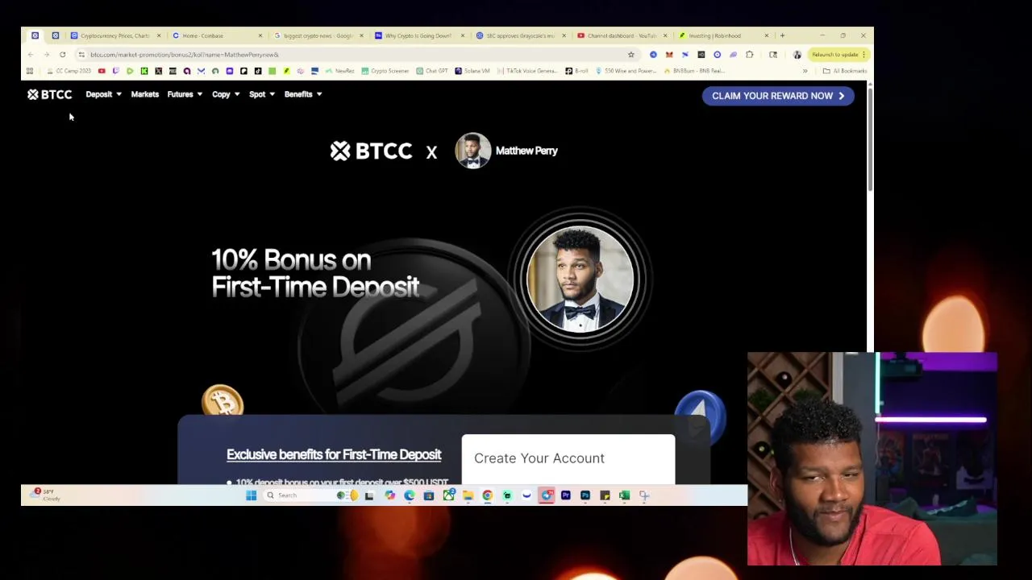
Task: Reload the page with the refresh icon
Action: tap(62, 55)
